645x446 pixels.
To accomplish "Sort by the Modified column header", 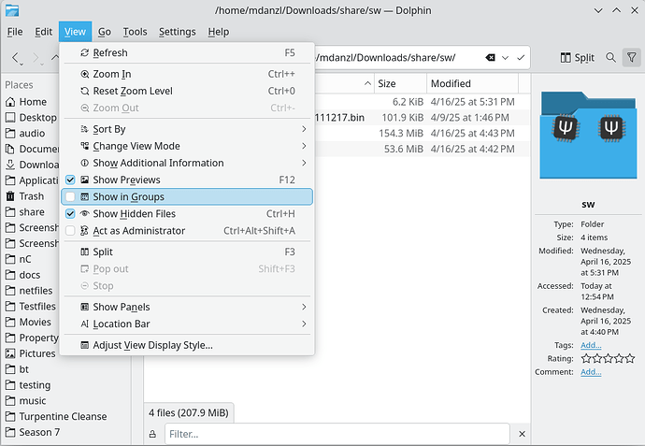I will [472, 83].
